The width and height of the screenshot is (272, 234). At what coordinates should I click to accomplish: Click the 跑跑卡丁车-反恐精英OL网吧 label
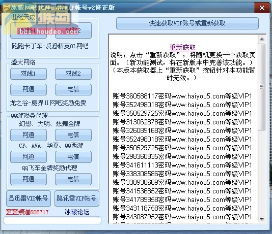(50, 46)
